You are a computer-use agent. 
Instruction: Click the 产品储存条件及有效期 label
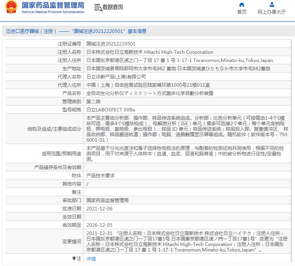coord(58,167)
